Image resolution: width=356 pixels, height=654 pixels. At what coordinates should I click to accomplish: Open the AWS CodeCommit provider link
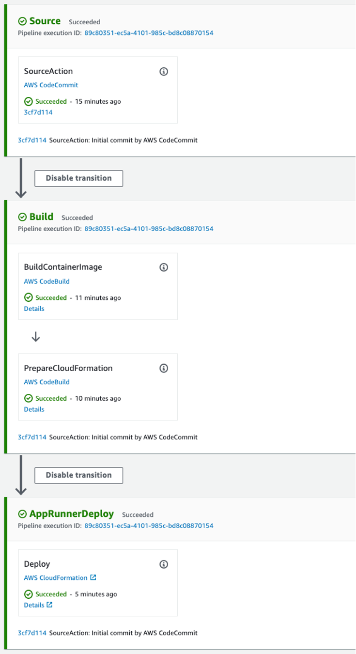click(x=51, y=85)
